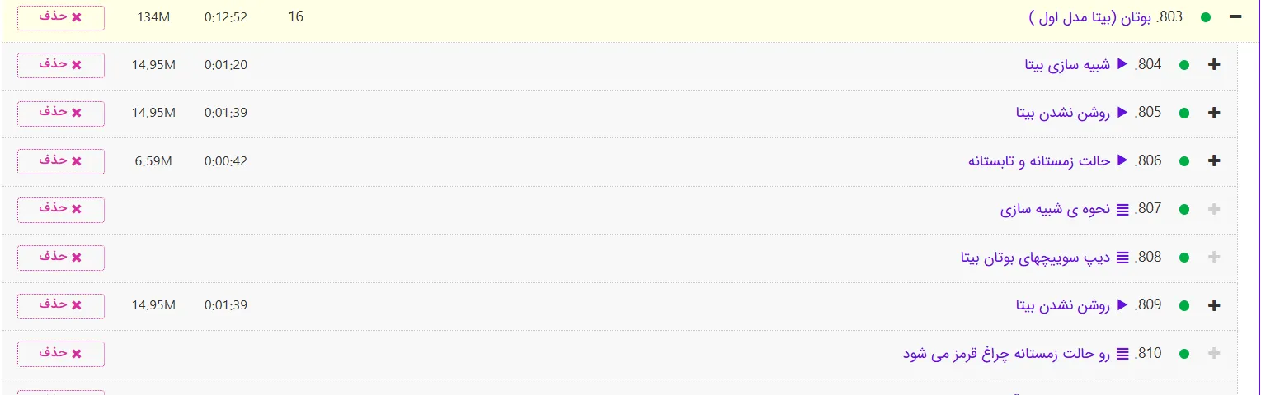Click the play icon on row 809
The image size is (1261, 395).
(x=1122, y=305)
